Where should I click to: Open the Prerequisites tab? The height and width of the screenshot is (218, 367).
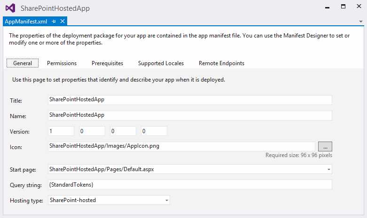point(107,63)
